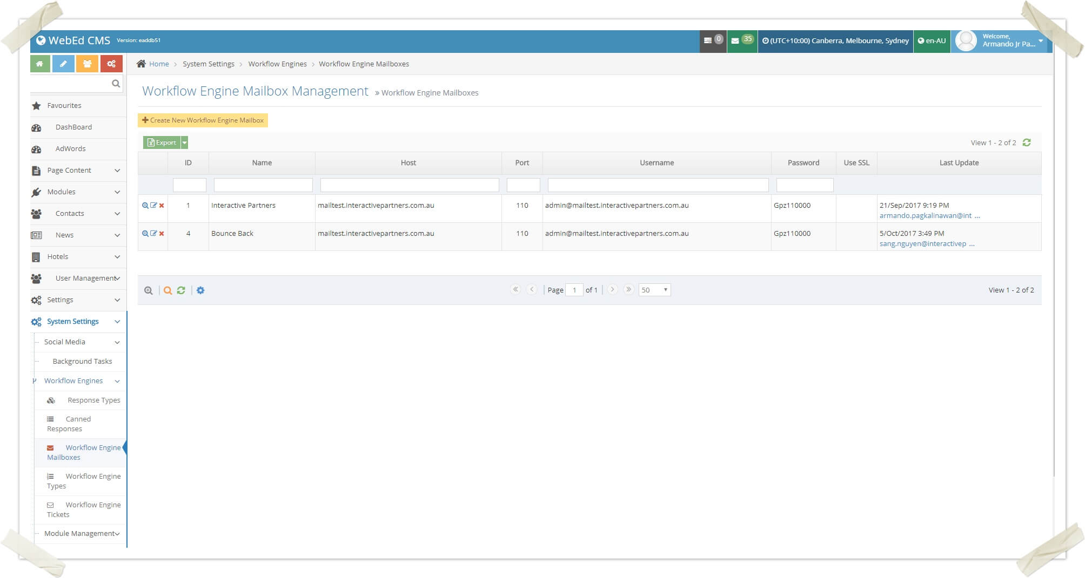
Task: Click the orange search icon in grid footer
Action: 168,290
